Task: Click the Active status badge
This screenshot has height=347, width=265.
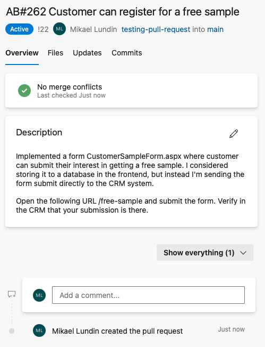Action: (x=20, y=29)
